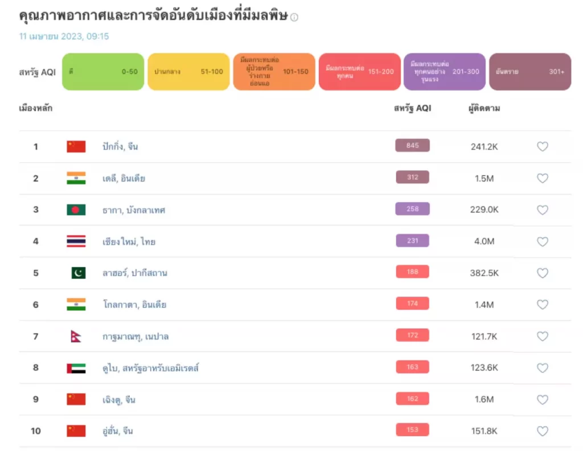Toggle the heart for Delhi, India

pyautogui.click(x=543, y=178)
